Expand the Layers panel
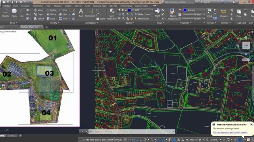This screenshot has height=142, width=254. pyautogui.click(x=130, y=23)
